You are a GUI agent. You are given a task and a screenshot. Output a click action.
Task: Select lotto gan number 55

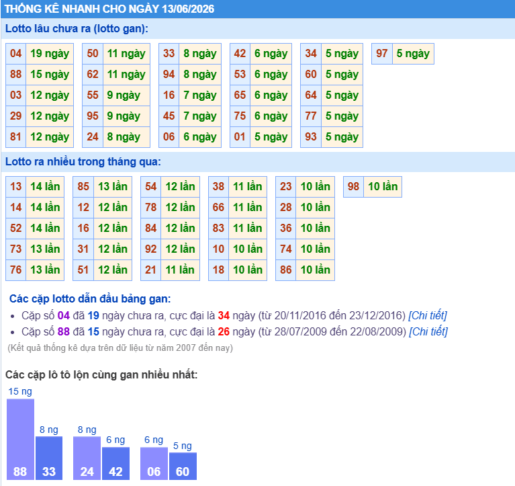pyautogui.click(x=93, y=95)
